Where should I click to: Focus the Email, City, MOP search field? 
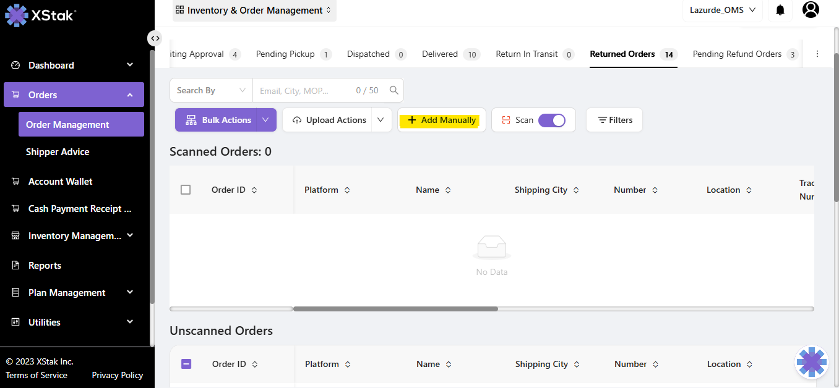click(x=303, y=90)
